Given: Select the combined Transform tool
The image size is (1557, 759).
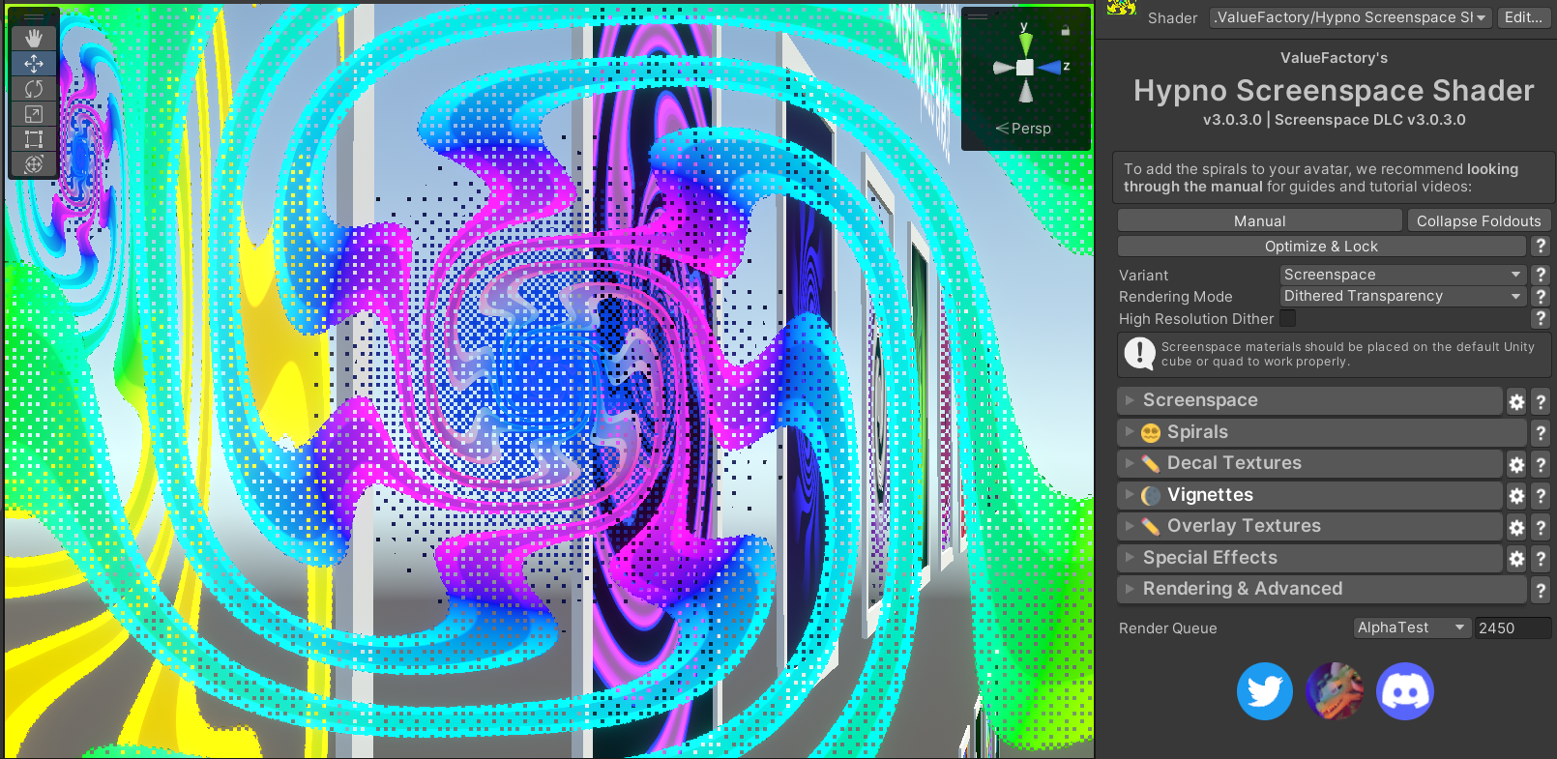Looking at the screenshot, I should [x=34, y=164].
